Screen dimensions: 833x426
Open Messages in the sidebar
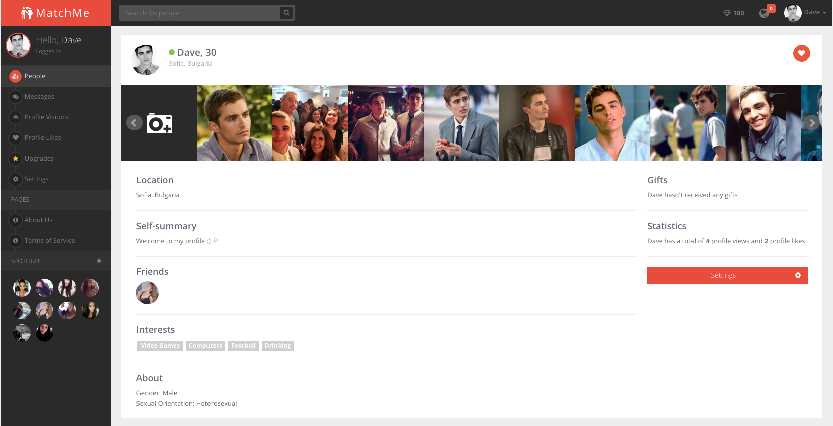click(x=39, y=97)
